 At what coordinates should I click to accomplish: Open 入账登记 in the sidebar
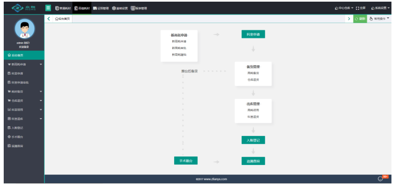pyautogui.click(x=24, y=128)
